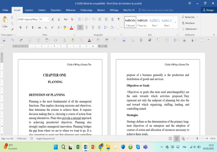Apply the Titre 2 style
The width and height of the screenshot is (217, 152).
(x=167, y=22)
